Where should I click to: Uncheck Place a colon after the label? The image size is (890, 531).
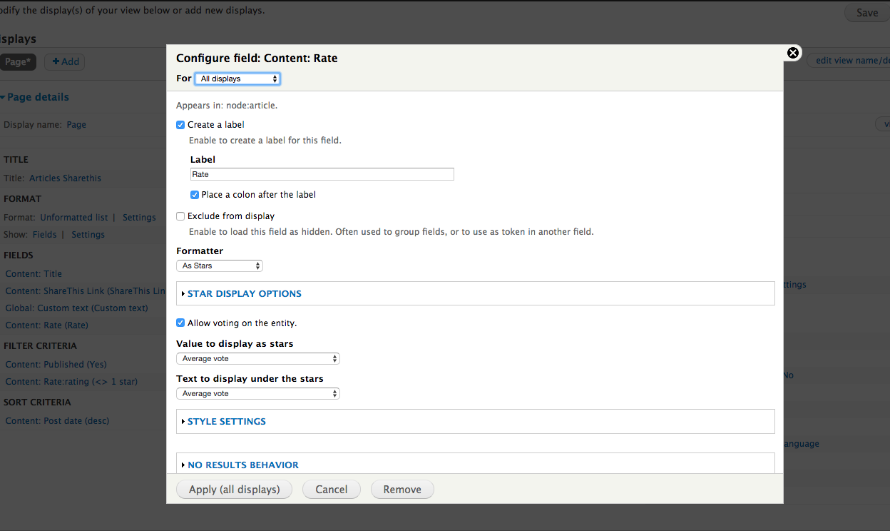pyautogui.click(x=195, y=195)
